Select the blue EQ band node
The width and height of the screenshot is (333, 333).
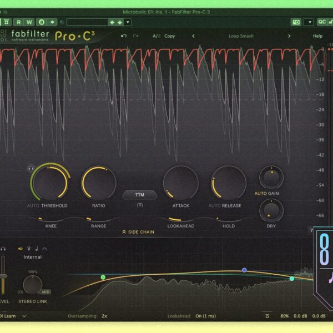[x=244, y=270]
